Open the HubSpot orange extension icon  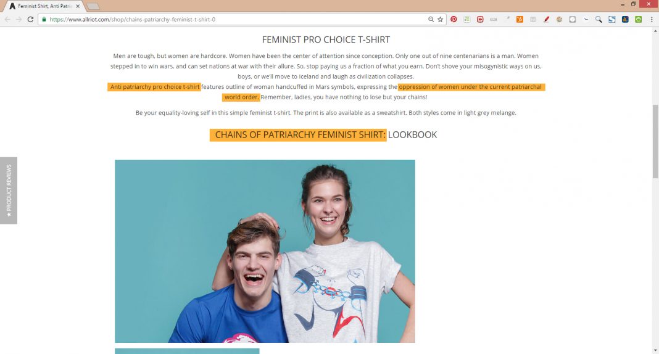(x=520, y=19)
